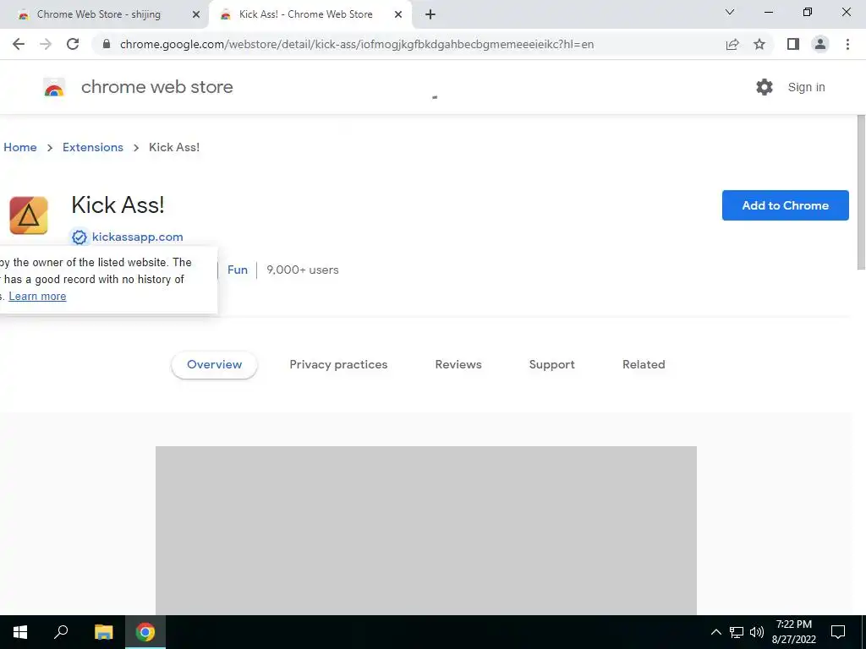Open Windows taskbar search
This screenshot has width=866, height=649.
click(61, 632)
